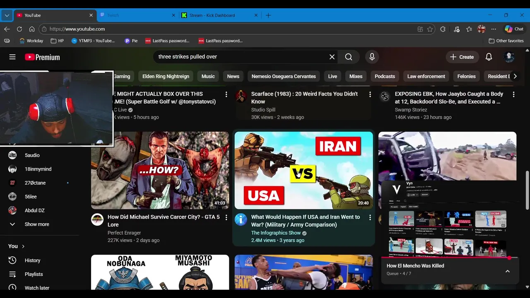This screenshot has height=298, width=530.
Task: Open the account avatar menu
Action: (x=509, y=57)
